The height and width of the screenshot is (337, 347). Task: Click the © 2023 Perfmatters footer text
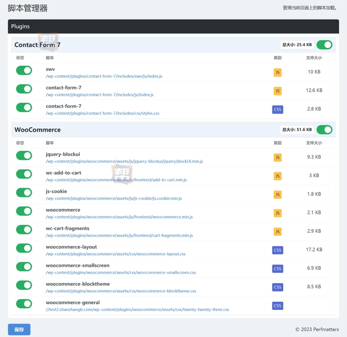coord(317,330)
